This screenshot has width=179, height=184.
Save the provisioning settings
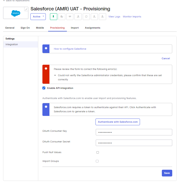167,173
